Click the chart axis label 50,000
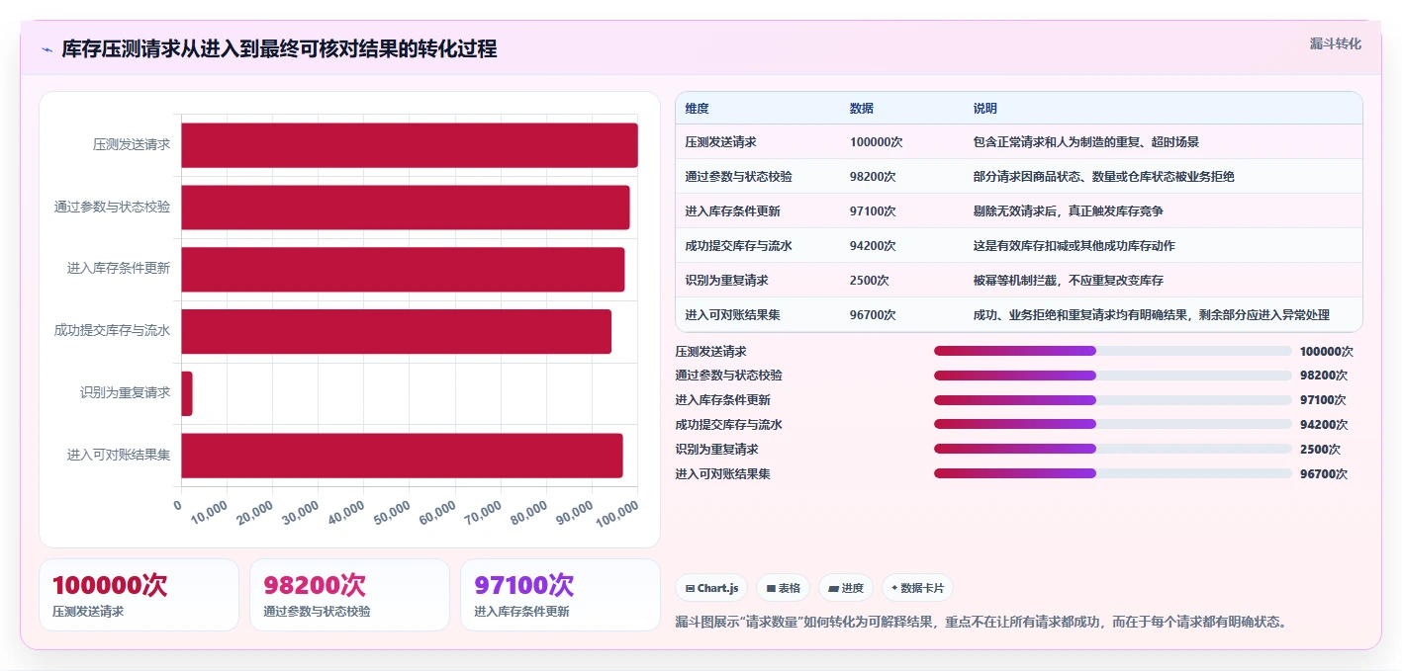 pos(392,511)
